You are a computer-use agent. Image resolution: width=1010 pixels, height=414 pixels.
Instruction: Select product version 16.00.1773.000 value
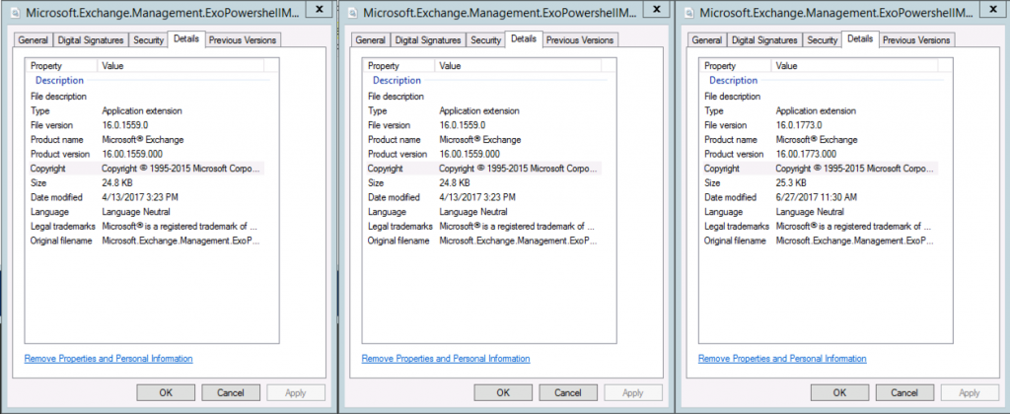point(807,154)
